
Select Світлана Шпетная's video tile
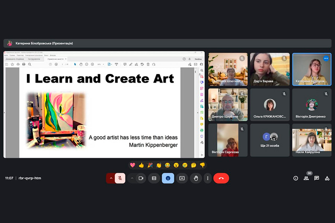(x=228, y=70)
